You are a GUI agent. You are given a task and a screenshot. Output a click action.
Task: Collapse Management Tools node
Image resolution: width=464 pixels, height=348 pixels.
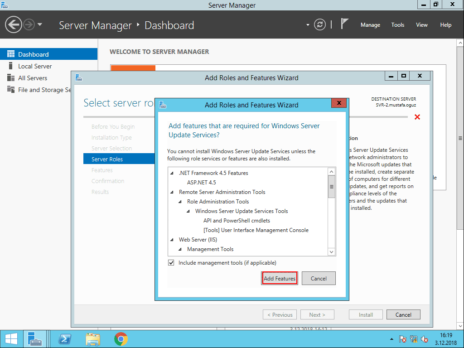coord(180,249)
